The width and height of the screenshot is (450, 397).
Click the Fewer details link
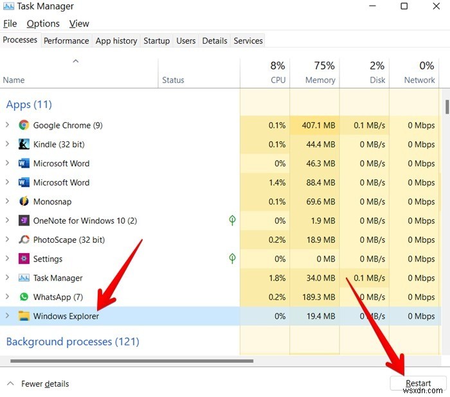pyautogui.click(x=45, y=384)
